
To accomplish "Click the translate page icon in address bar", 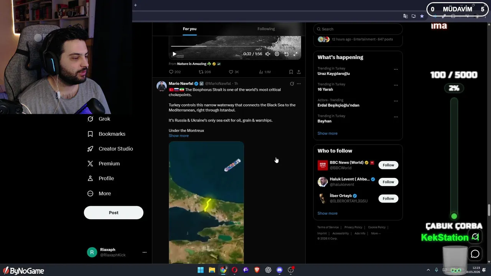I will pyautogui.click(x=405, y=16).
